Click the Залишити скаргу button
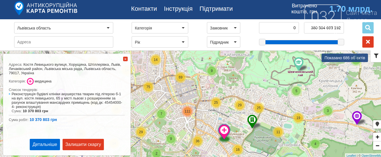Screen dimensions: 381x157 coord(83,145)
